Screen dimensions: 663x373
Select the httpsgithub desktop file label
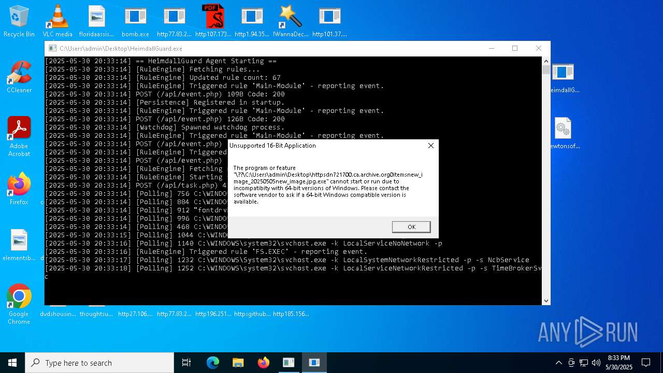[252, 314]
